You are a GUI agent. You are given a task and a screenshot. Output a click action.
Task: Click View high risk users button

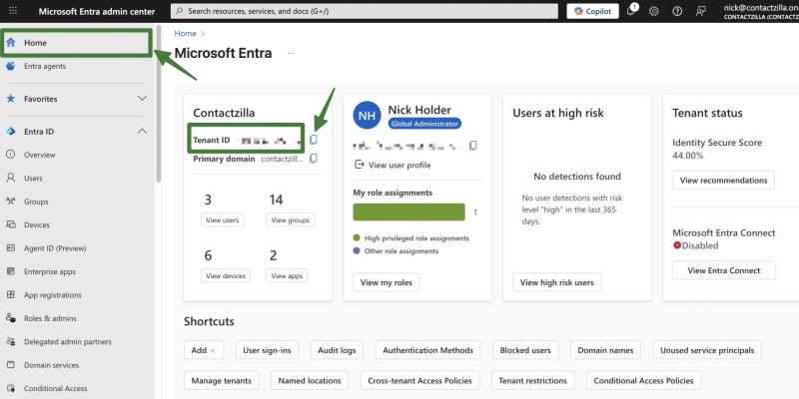pos(557,282)
